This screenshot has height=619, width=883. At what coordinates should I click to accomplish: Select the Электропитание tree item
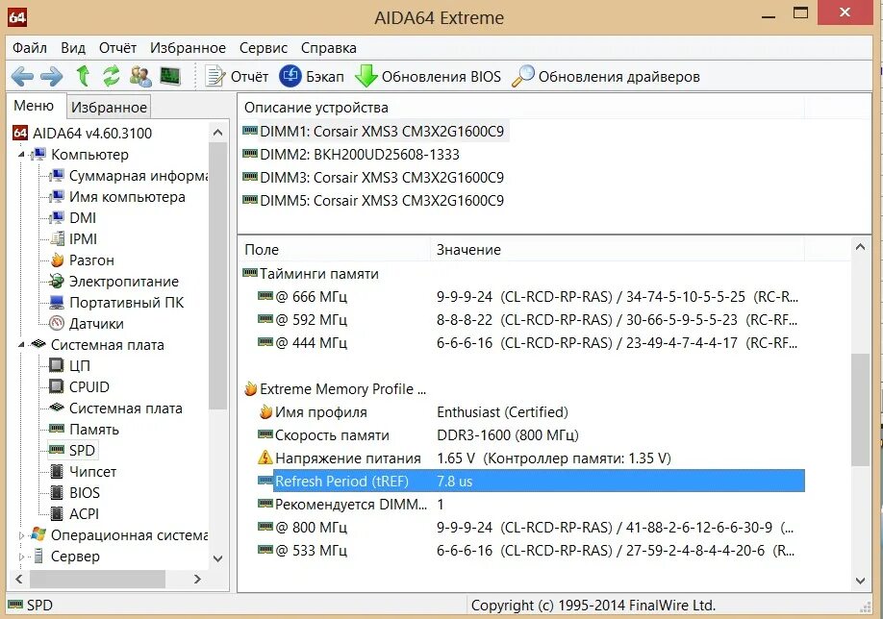point(114,282)
